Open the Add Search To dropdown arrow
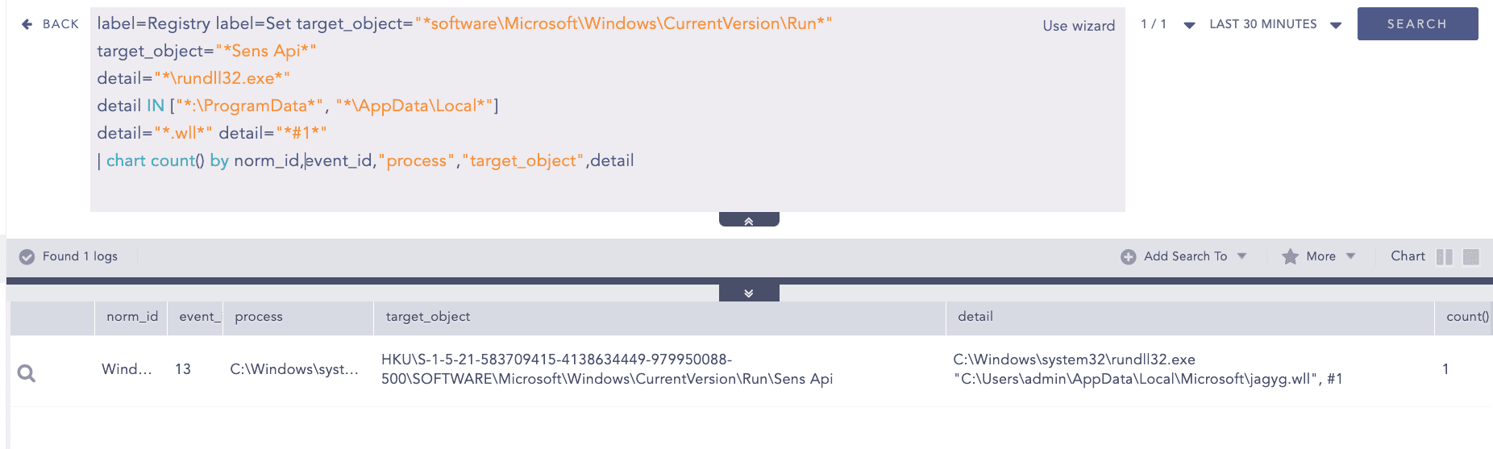 1242,256
